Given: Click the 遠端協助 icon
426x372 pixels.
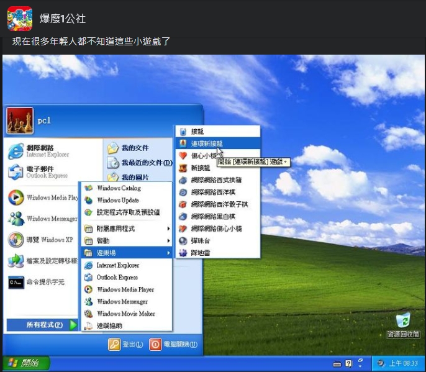Looking at the screenshot, I should (x=88, y=326).
